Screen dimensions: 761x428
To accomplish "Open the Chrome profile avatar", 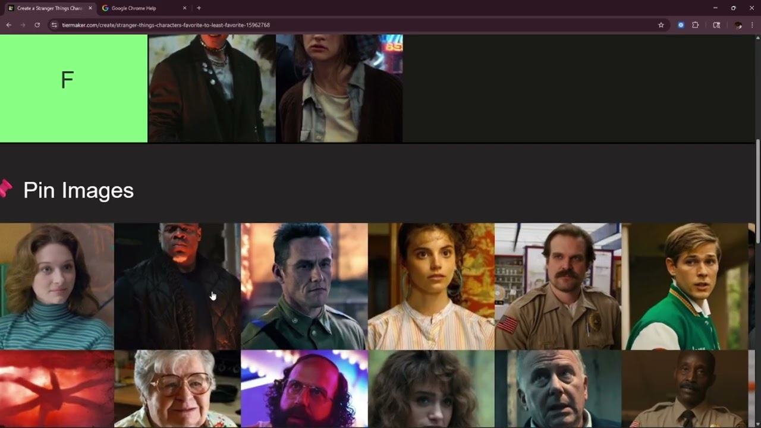I will coord(738,25).
